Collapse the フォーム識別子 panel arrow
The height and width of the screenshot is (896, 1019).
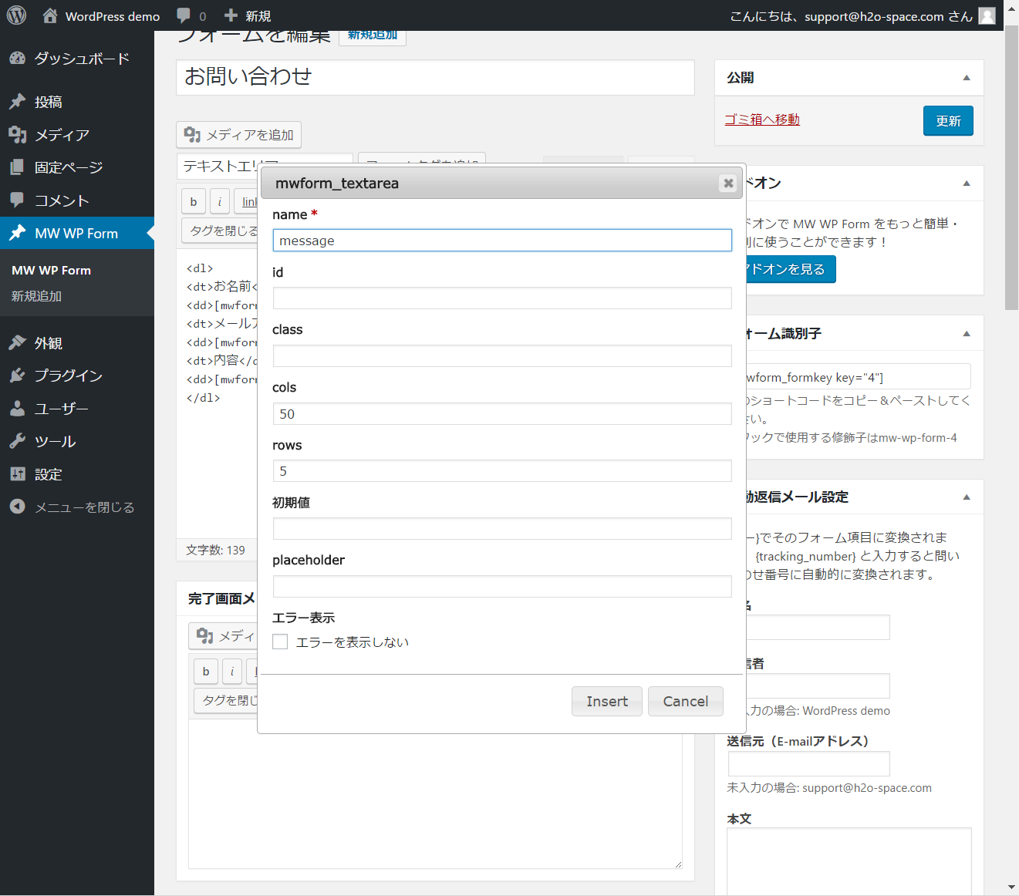point(967,334)
